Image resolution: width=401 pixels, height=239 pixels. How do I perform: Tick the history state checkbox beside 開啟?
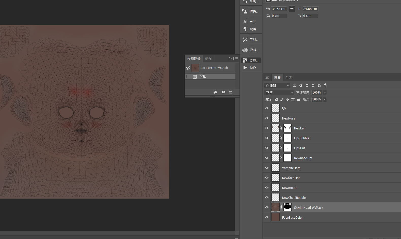(x=188, y=77)
